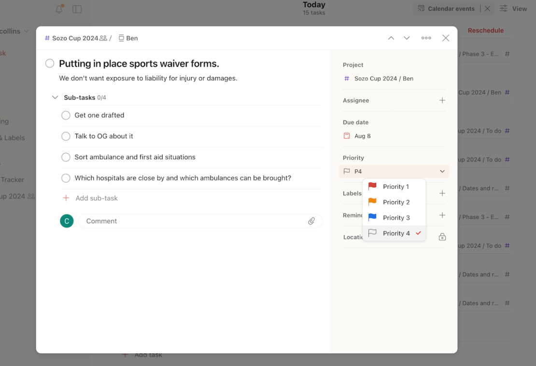Open the P4 priority dropdown
This screenshot has width=536, height=366.
click(394, 171)
